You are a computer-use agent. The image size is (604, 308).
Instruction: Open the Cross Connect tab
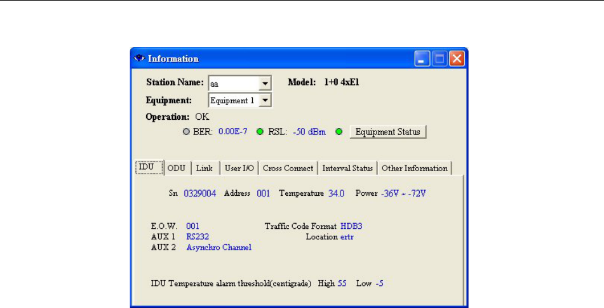pyautogui.click(x=288, y=169)
